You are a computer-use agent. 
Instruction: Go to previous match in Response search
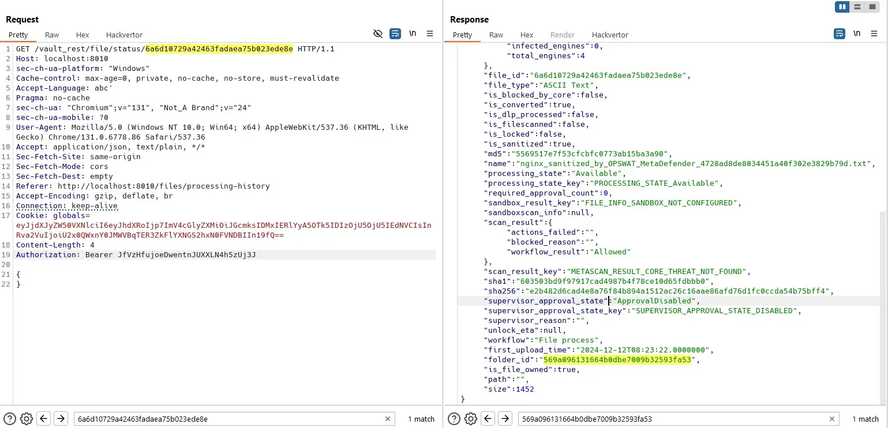tap(488, 419)
